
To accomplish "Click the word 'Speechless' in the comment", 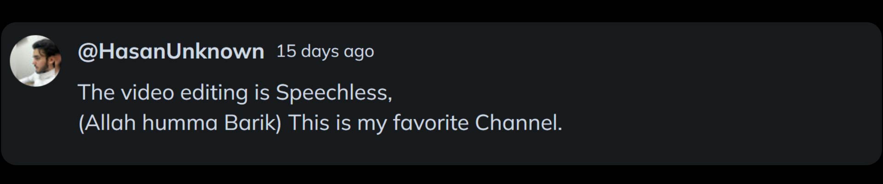I will click(333, 92).
